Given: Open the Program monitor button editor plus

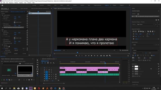Looking at the screenshot, I should [128, 56].
